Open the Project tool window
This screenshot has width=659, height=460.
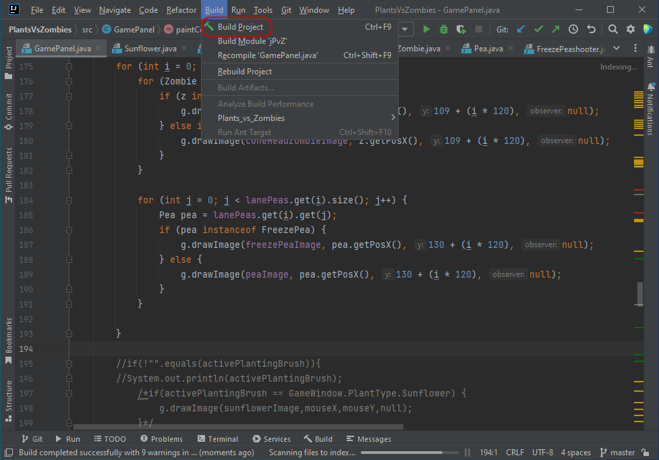(x=8, y=63)
